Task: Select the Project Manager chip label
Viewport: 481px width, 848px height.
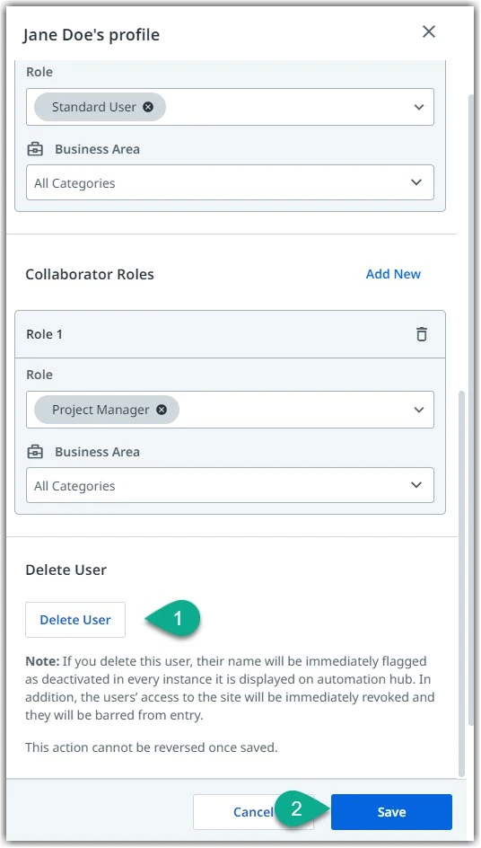Action: (101, 410)
